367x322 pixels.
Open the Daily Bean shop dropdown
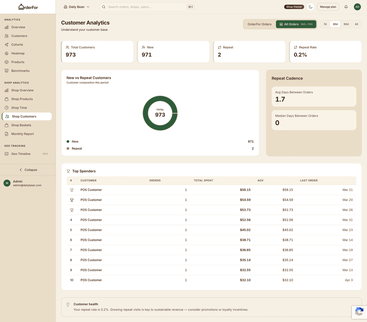77,7
